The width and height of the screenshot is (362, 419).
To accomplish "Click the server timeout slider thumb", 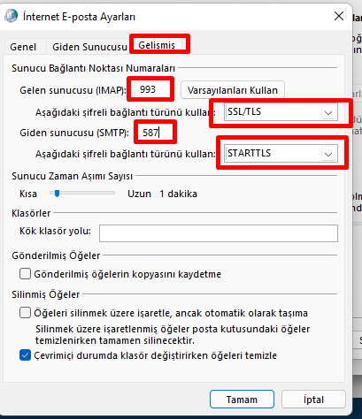I will tap(57, 194).
